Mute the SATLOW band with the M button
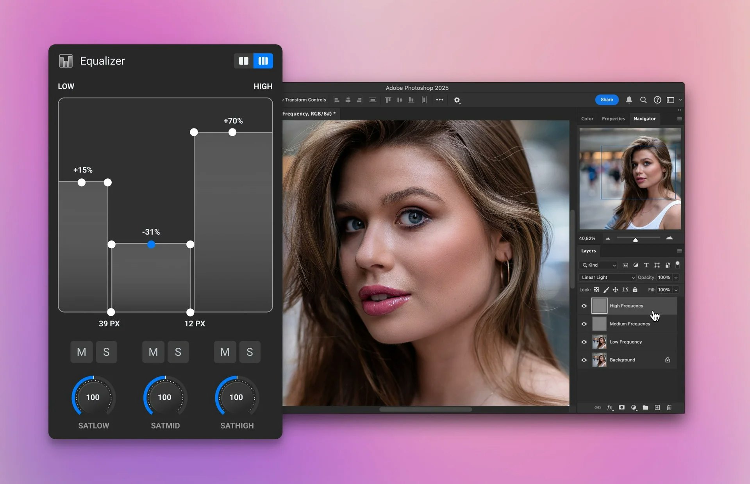Screen dimensions: 750x484 [x=81, y=352]
